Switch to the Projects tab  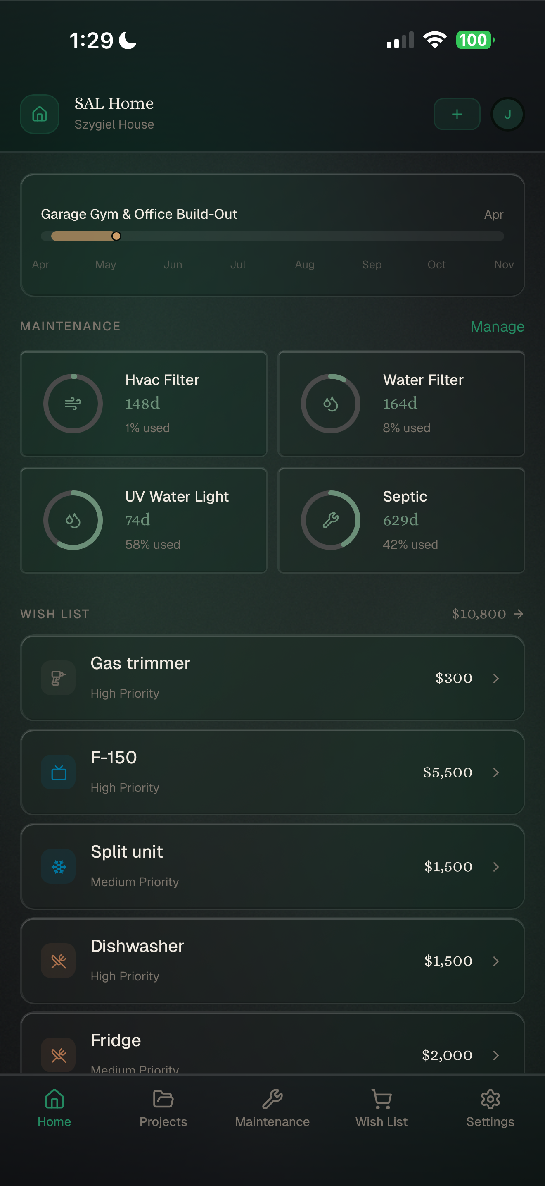click(163, 1108)
